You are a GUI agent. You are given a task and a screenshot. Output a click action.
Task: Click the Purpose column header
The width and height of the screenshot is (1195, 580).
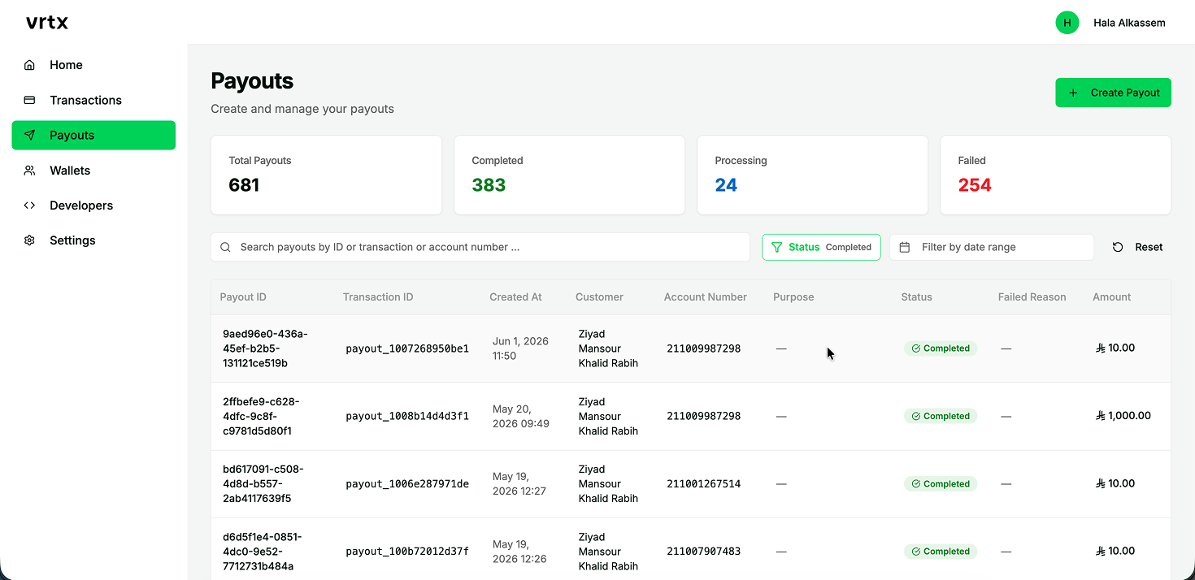click(x=793, y=297)
